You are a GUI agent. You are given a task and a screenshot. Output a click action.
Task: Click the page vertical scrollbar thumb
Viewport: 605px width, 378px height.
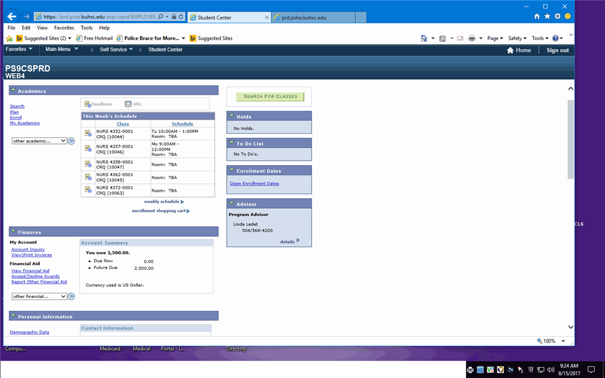coord(571,139)
